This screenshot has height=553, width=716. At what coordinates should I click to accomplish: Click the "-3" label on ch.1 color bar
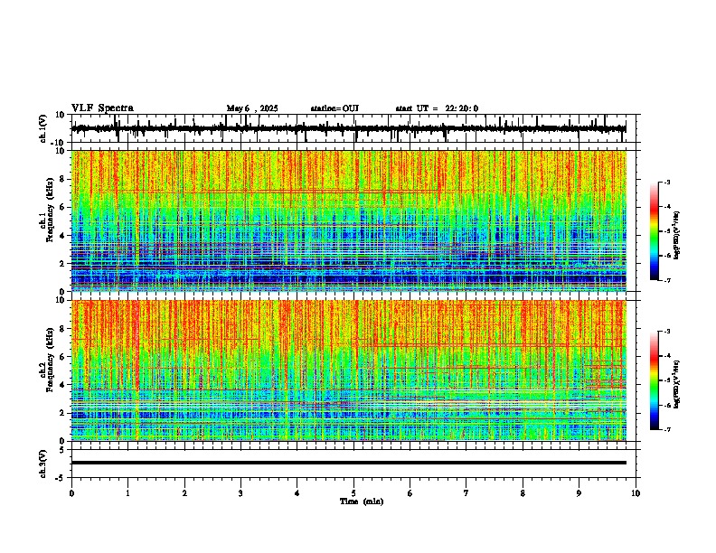pyautogui.click(x=666, y=183)
